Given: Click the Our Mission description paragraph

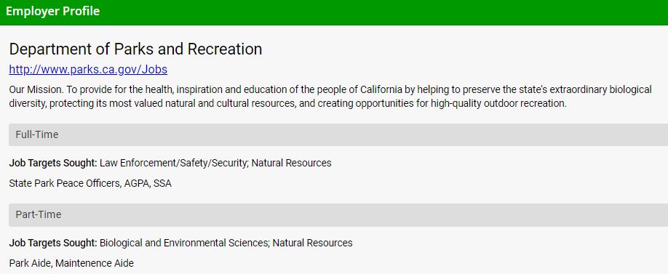Looking at the screenshot, I should (x=330, y=97).
